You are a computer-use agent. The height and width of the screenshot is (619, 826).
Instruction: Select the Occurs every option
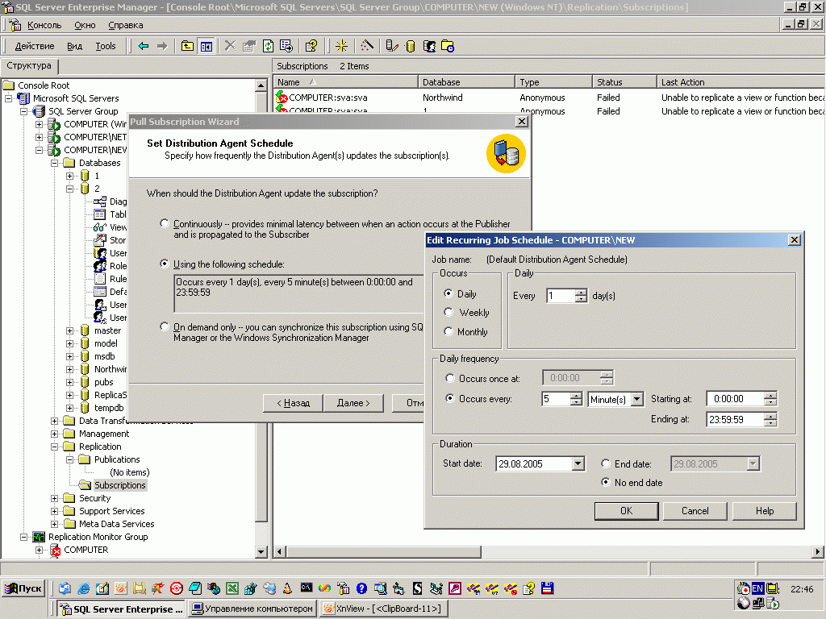(450, 398)
